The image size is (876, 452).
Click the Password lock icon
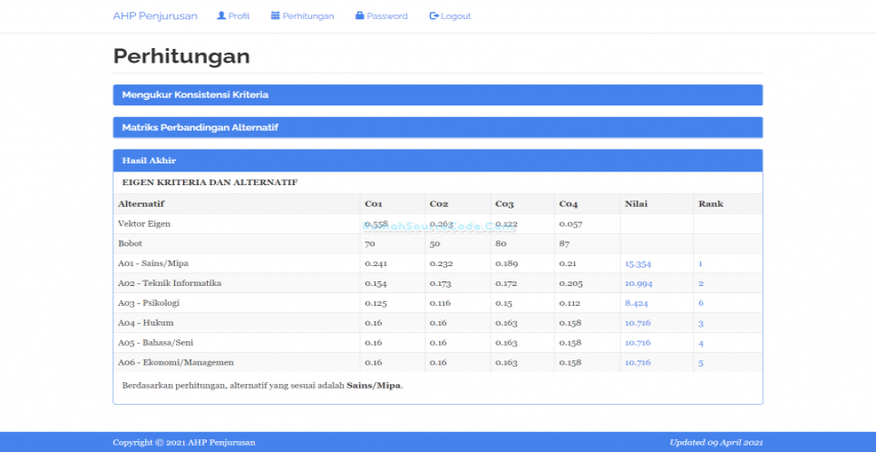[x=360, y=16]
